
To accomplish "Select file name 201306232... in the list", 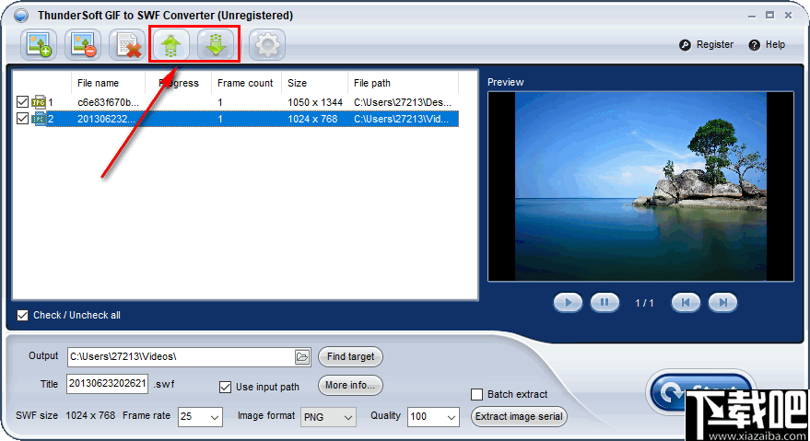I will (x=106, y=119).
